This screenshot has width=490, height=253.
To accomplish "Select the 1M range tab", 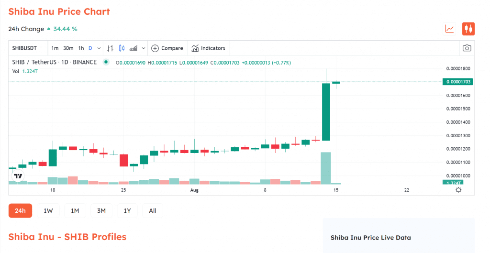I will (75, 210).
